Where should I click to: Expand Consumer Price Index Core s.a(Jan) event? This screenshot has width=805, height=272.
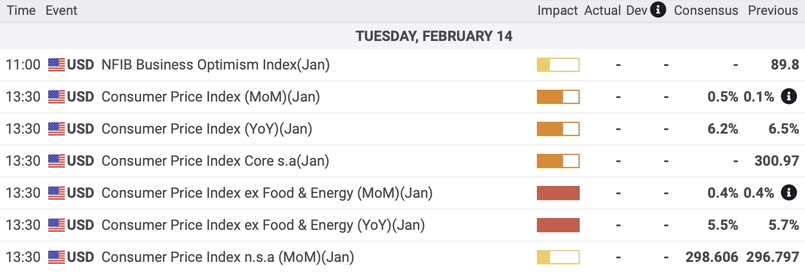pos(215,161)
